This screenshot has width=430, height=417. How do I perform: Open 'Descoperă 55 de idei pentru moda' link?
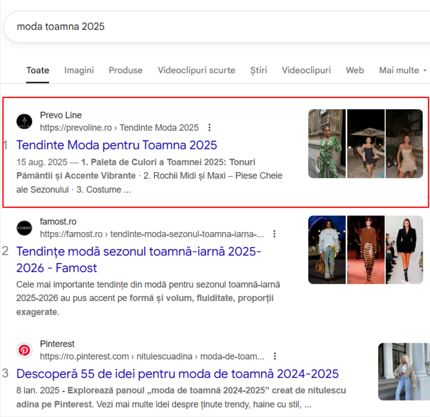coord(177,374)
